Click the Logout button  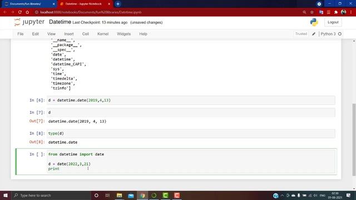click(333, 22)
